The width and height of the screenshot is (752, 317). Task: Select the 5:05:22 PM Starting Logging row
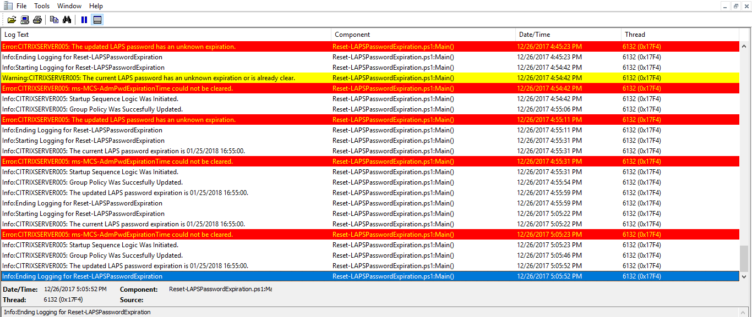tap(370, 214)
